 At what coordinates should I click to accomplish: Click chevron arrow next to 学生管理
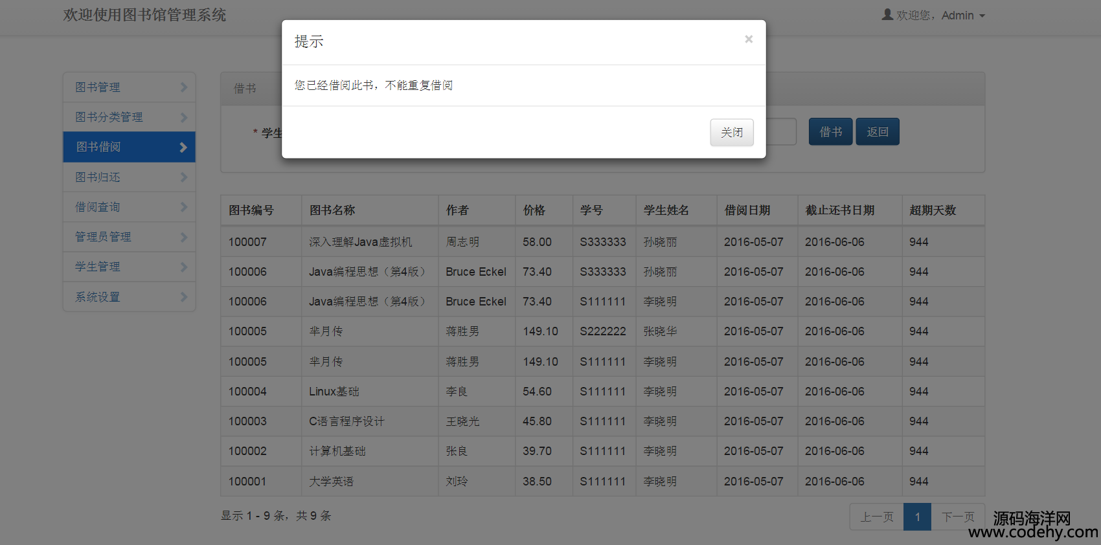point(183,267)
